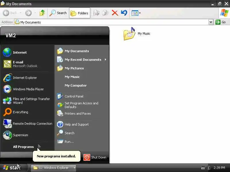The height and width of the screenshot is (172, 230).
Task: Launch Supermium browser from Start menu
Action: 28,135
